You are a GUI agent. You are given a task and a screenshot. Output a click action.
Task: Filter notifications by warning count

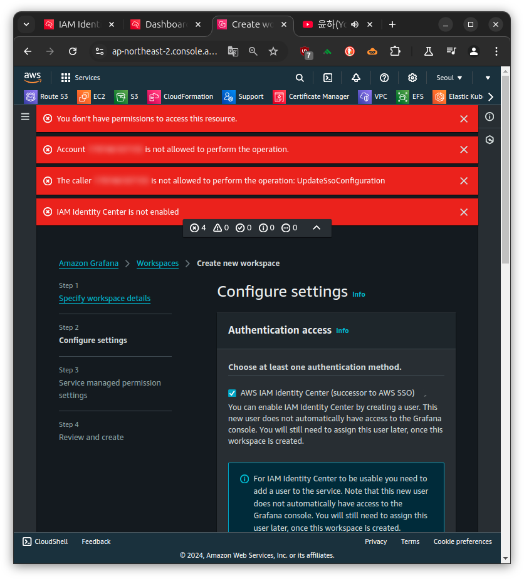221,228
